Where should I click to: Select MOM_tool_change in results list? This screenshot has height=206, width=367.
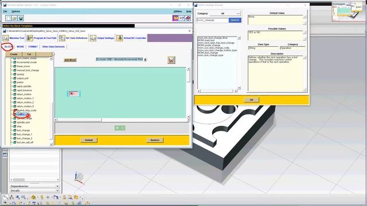[208, 53]
